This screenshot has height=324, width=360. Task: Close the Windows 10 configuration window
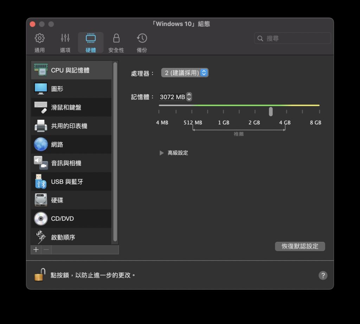(33, 24)
